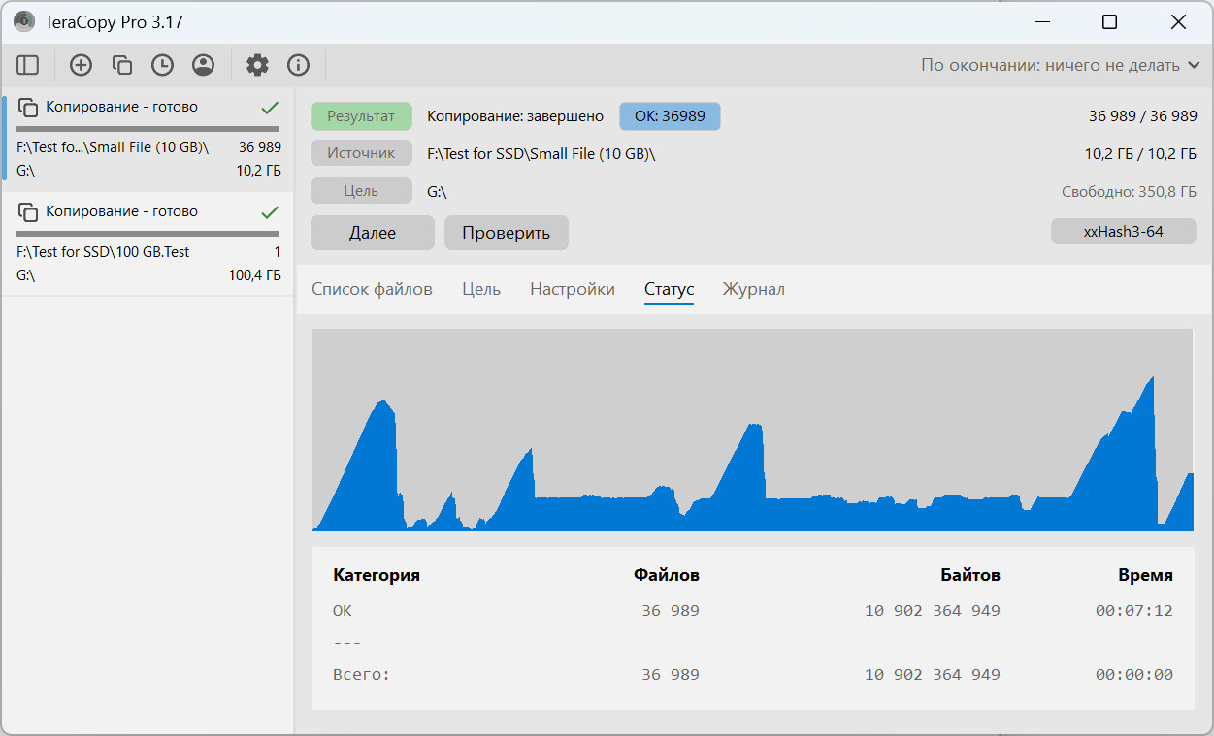Click the 10,2 ГБ / 10,2 ГБ text
Screen dimensions: 1214x736
click(x=1140, y=153)
